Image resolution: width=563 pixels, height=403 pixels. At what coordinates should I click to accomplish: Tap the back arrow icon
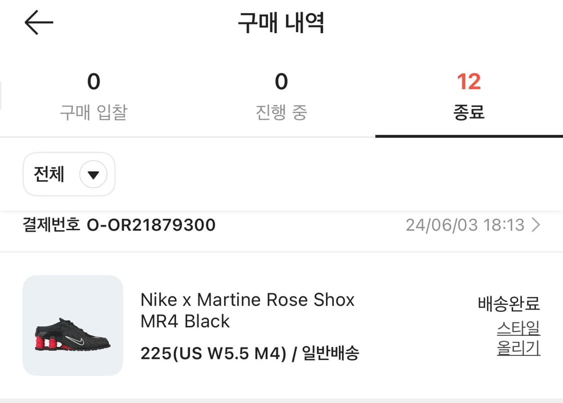pos(39,23)
